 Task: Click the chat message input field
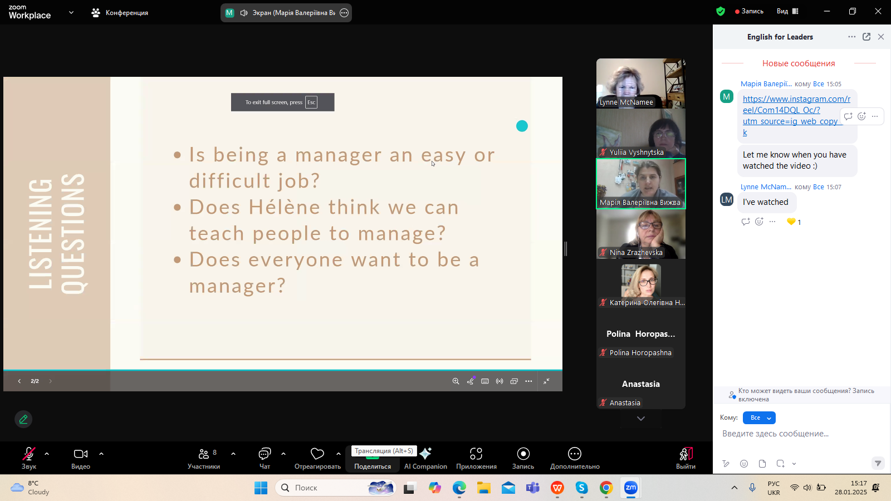(796, 434)
